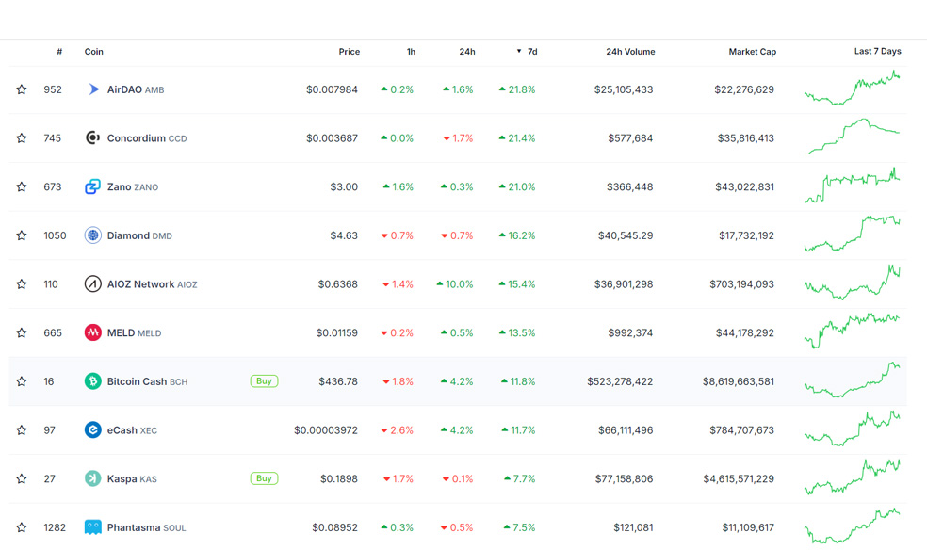View Kaspa's last 7 days sparkline

(x=852, y=477)
